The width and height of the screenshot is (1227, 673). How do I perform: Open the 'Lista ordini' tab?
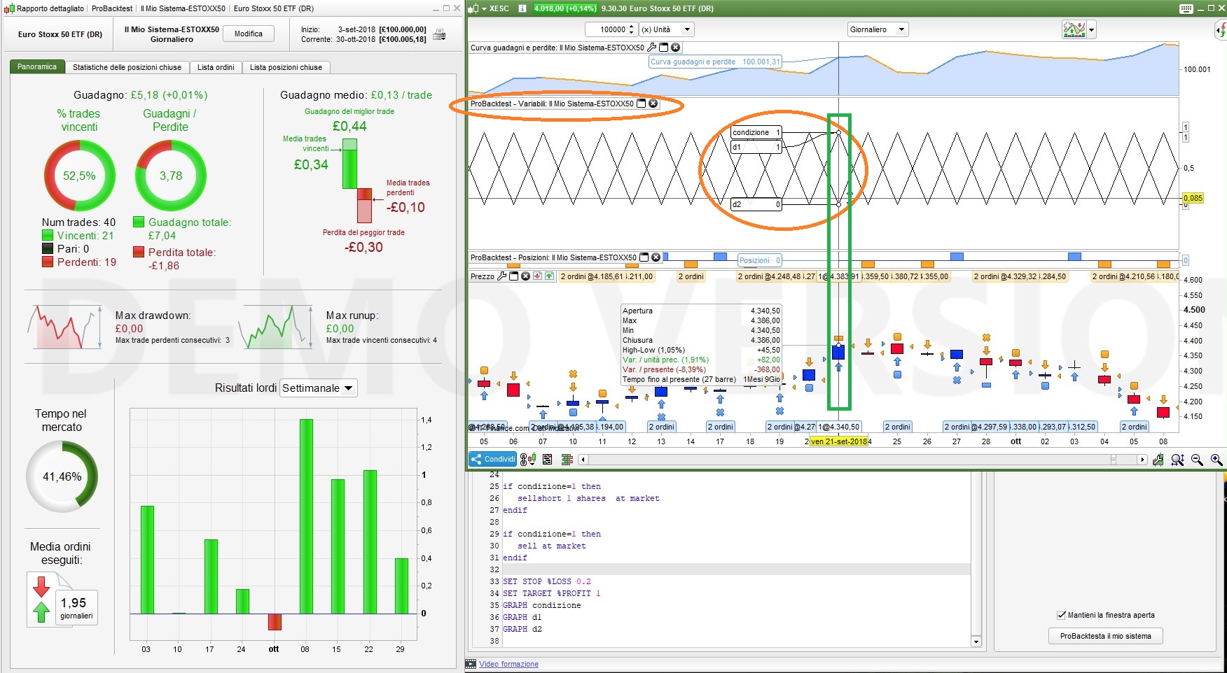[x=216, y=67]
